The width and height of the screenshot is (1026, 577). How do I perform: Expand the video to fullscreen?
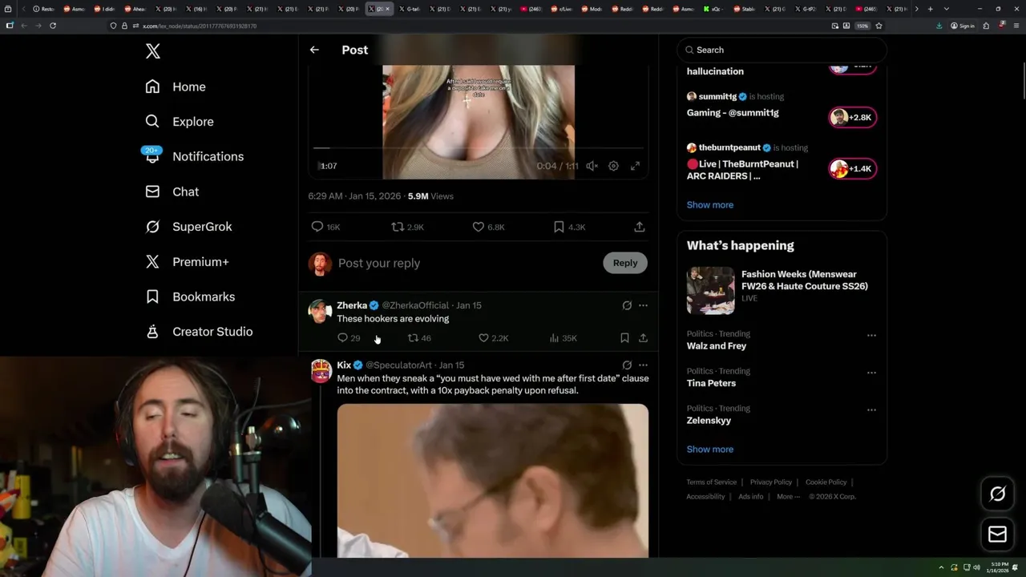(635, 166)
